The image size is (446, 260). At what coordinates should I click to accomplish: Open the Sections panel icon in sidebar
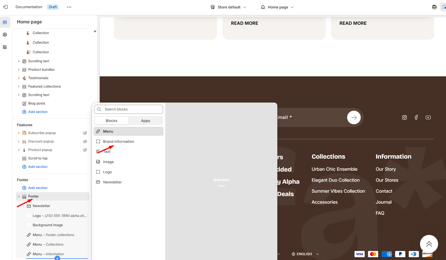(5, 22)
